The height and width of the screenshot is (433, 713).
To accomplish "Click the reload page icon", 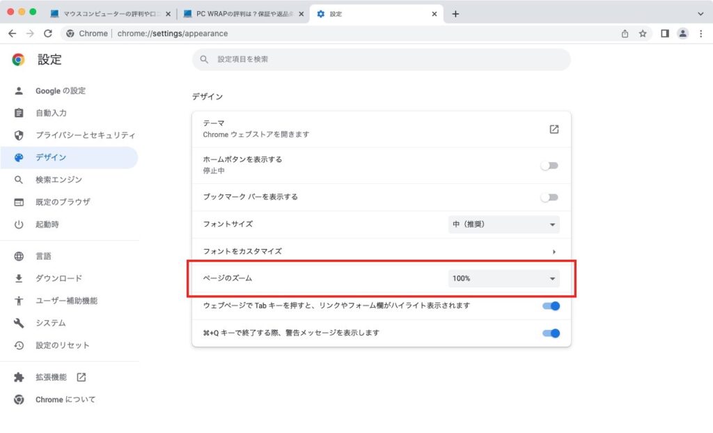I will pos(48,33).
